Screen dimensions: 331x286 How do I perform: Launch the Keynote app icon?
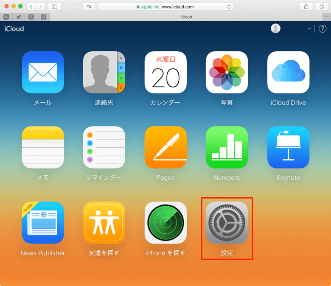point(288,147)
